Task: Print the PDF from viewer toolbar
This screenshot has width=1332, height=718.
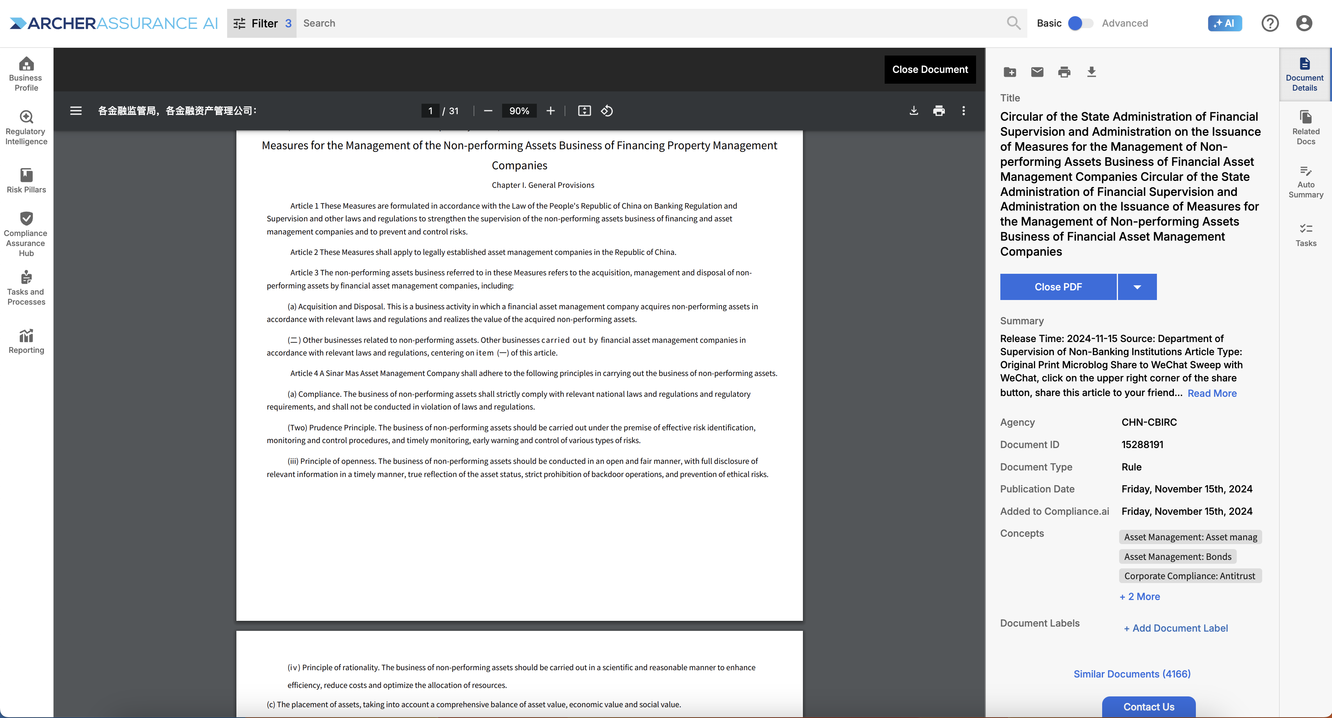Action: (939, 111)
